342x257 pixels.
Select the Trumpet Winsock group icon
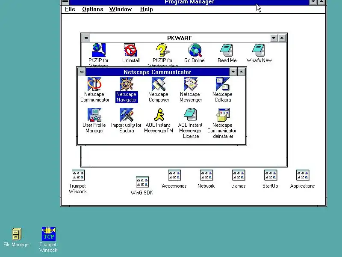tap(78, 175)
